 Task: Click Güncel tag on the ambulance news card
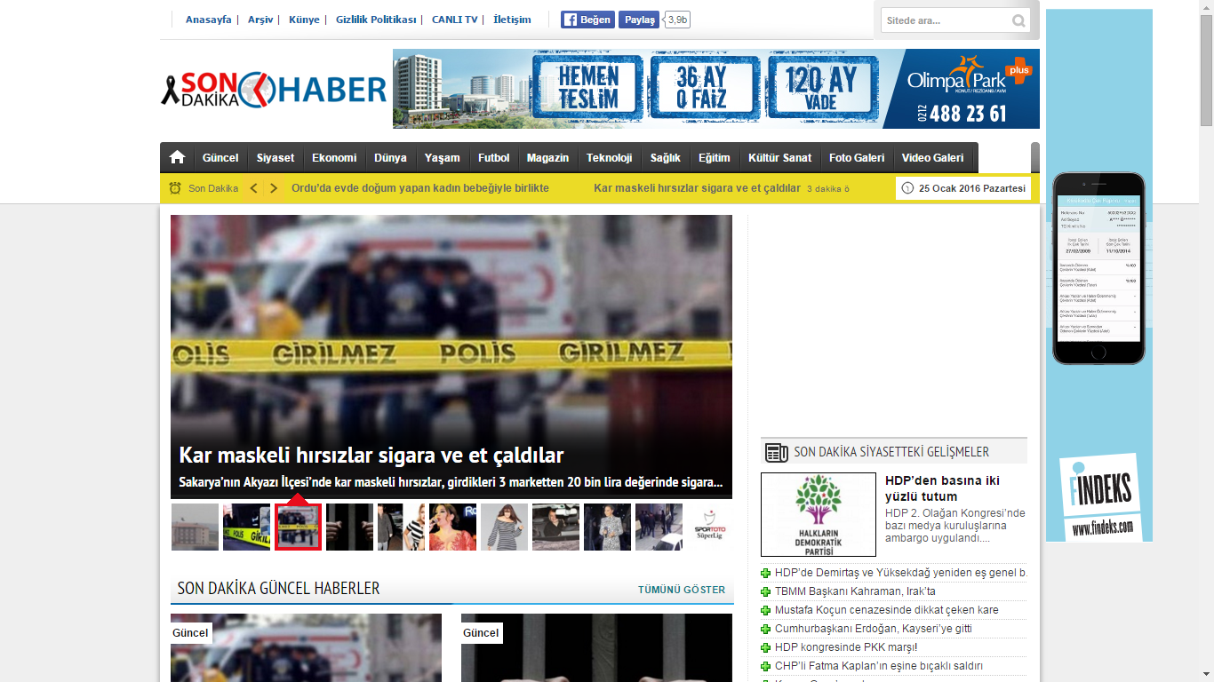[x=190, y=633]
